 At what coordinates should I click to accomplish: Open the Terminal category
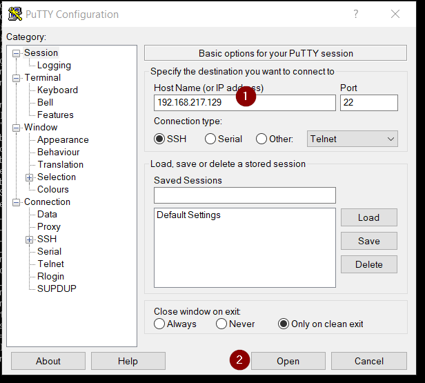43,78
